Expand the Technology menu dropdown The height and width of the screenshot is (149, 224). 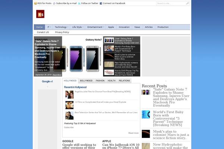point(62,27)
